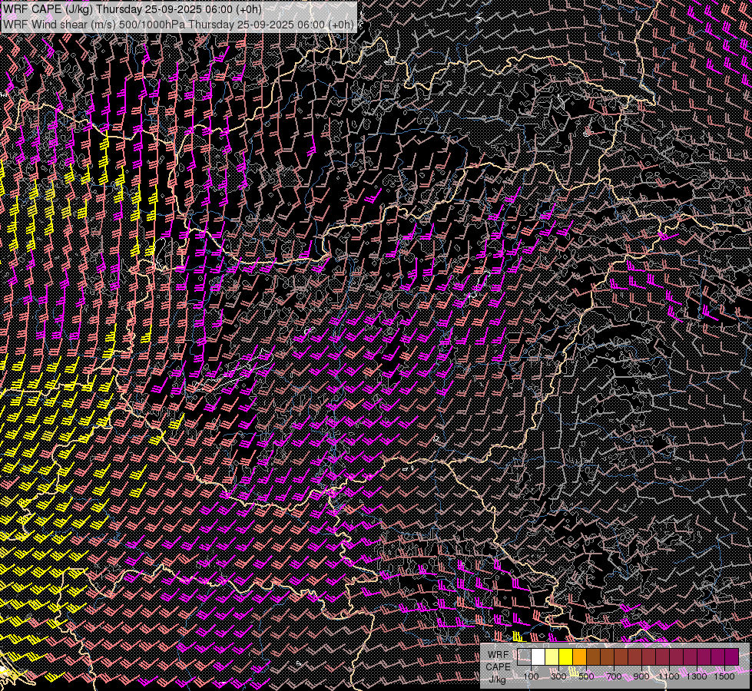
Task: Click the "CAPE" text in the legend
Action: pos(498,666)
